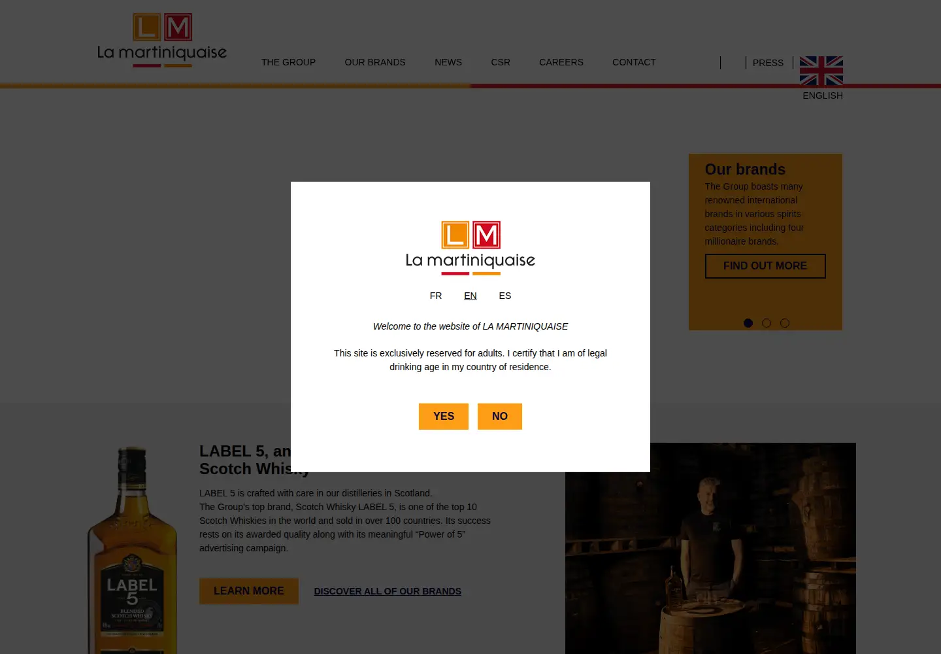Switch dialog language to FR
941x654 pixels.
[x=436, y=296]
